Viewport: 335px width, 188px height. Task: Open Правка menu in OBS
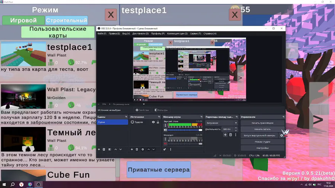(114, 33)
